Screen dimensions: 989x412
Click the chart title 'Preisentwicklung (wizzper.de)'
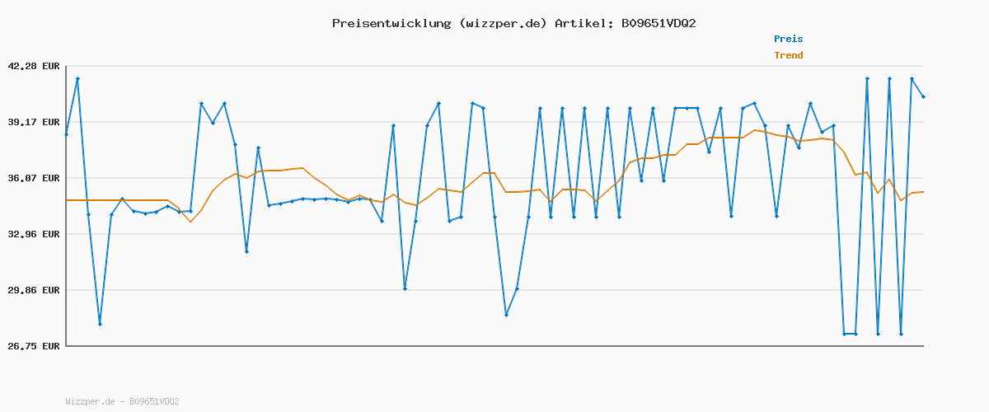click(439, 23)
